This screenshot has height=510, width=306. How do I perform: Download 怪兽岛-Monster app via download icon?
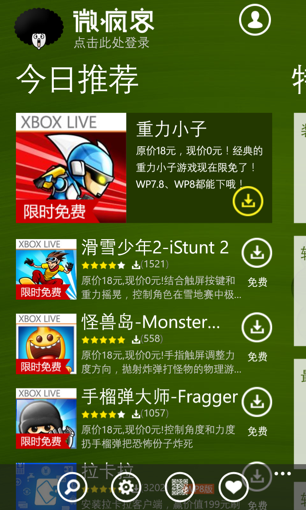[x=257, y=328]
